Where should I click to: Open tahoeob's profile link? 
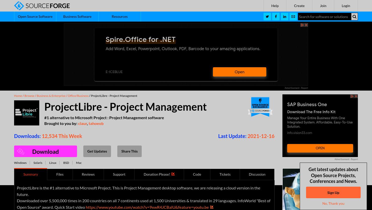(x=96, y=123)
